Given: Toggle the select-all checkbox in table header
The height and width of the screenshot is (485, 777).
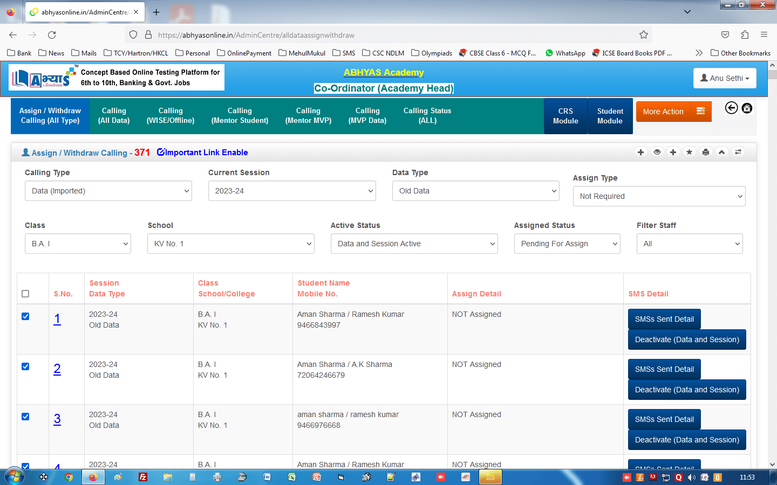Looking at the screenshot, I should (x=25, y=294).
